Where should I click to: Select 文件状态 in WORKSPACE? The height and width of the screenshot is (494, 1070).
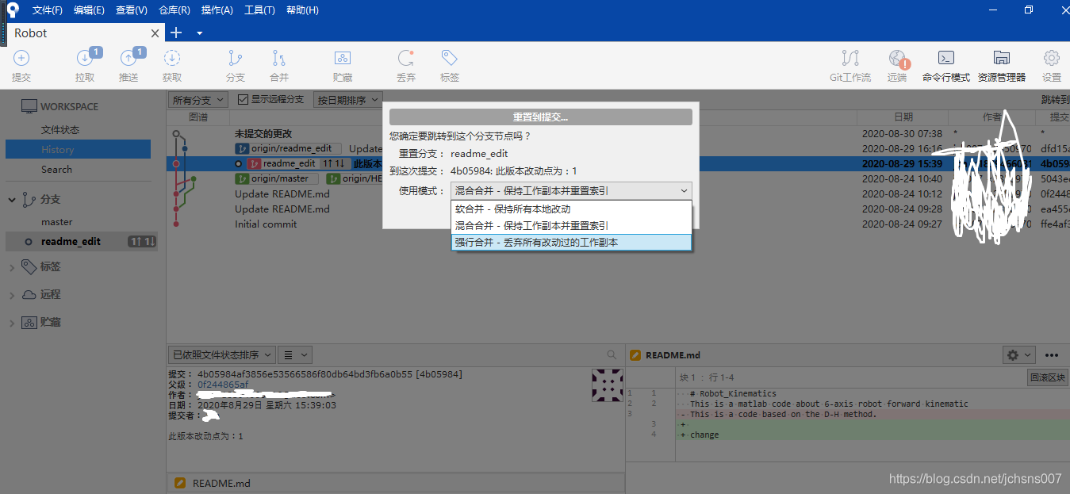point(60,129)
